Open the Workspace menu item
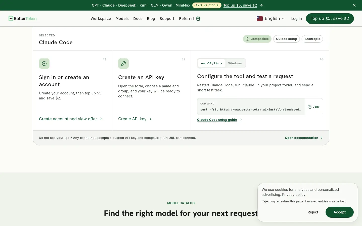The width and height of the screenshot is (362, 226). click(x=101, y=19)
